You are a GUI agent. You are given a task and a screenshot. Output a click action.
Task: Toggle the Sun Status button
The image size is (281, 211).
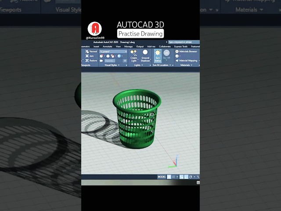(x=158, y=56)
